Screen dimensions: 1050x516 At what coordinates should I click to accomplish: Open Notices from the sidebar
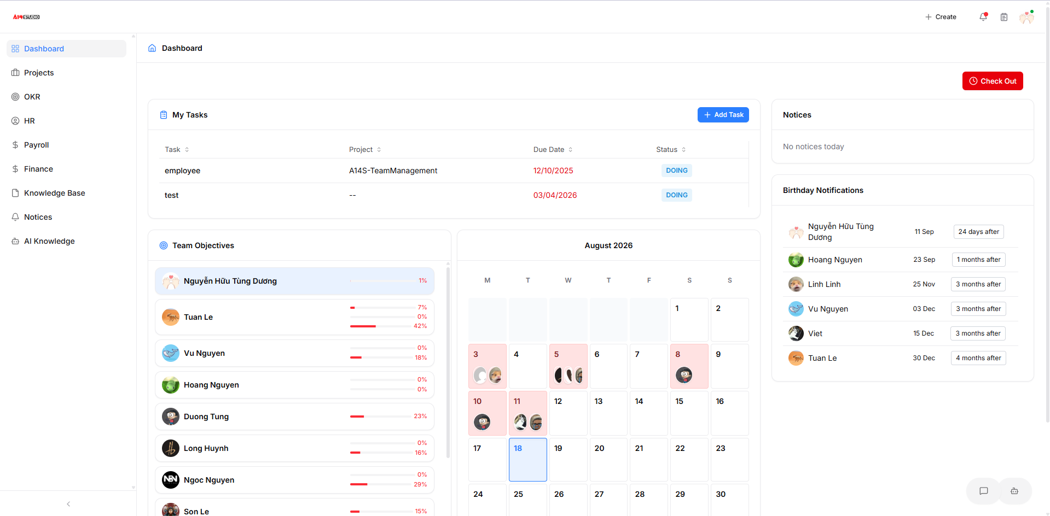pyautogui.click(x=66, y=217)
